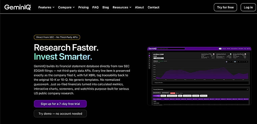The image size is (257, 124).
Task: Open the NVIDIA dashboard preview image
Action: pos(199,76)
